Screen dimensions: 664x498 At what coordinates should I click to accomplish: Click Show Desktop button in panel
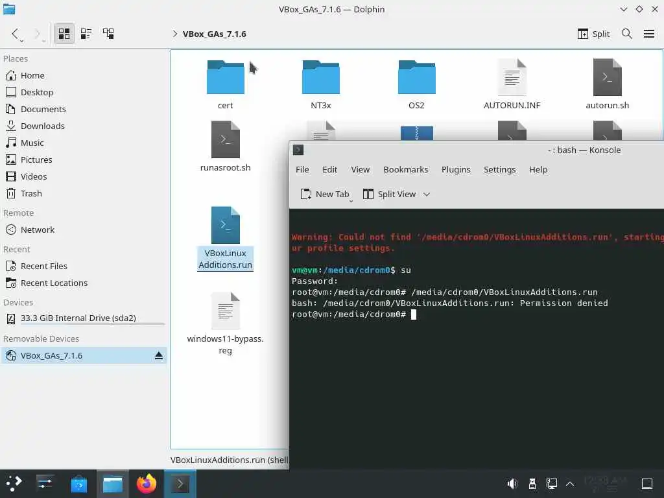tap(647, 484)
